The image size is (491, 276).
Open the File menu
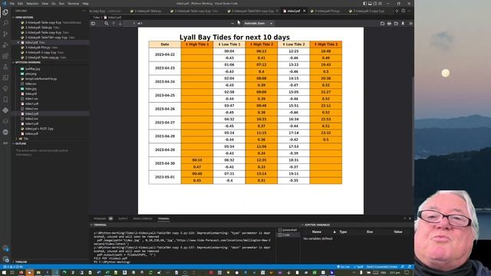(x=12, y=3)
